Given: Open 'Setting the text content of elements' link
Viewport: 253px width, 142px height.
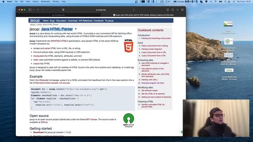Looking at the screenshot, I should click(156, 97).
